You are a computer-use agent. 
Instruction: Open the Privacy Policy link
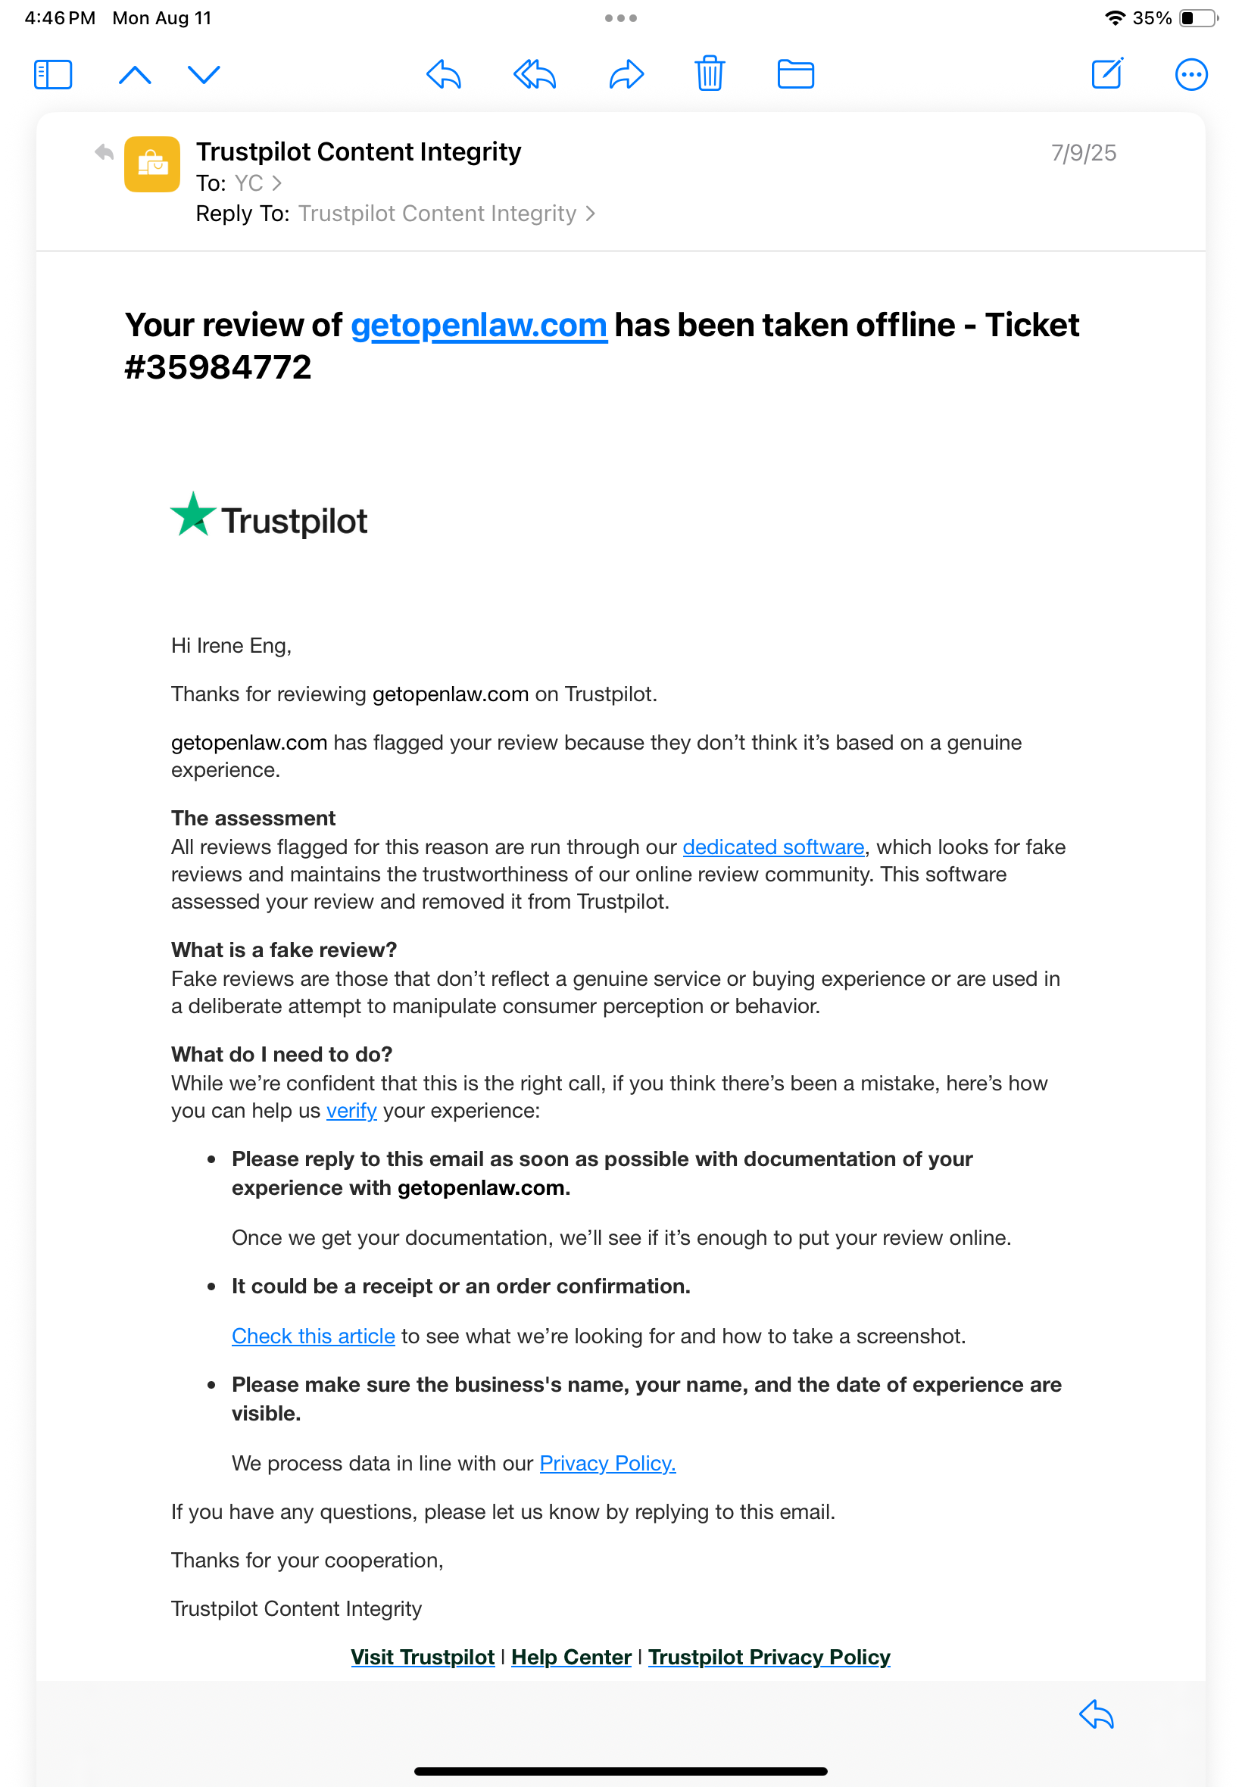[x=607, y=1464]
